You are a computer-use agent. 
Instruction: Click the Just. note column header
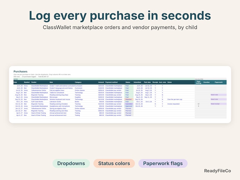click(x=162, y=82)
